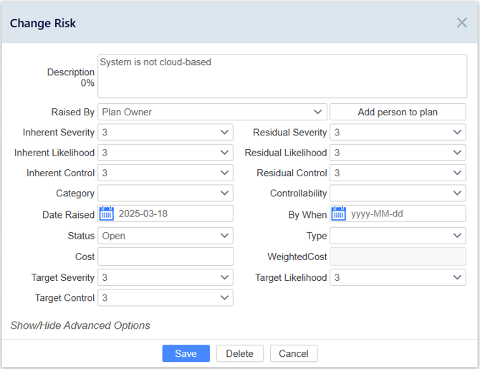Expand the Type dropdown

coord(398,236)
